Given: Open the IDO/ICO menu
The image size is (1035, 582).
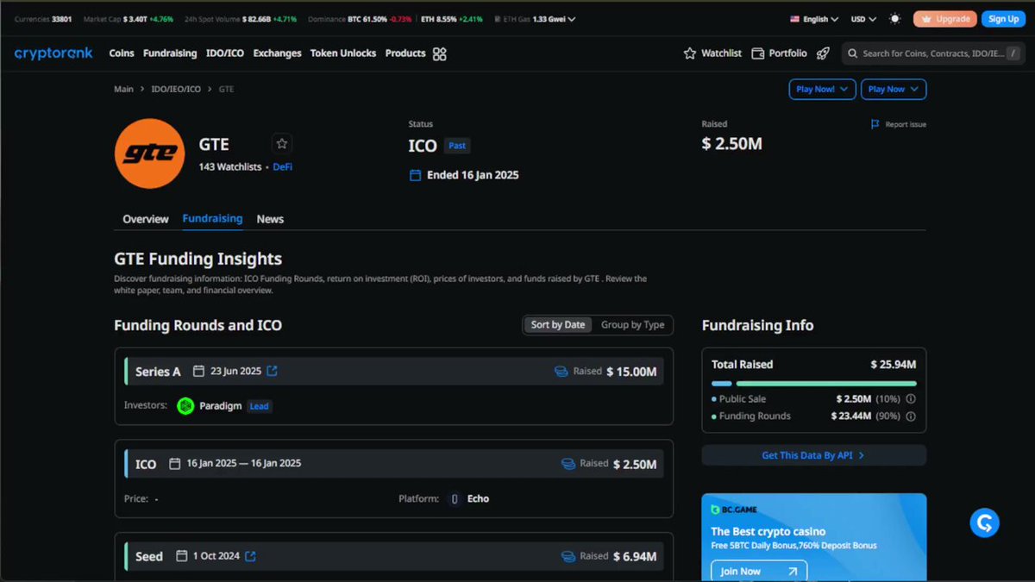Looking at the screenshot, I should [225, 53].
